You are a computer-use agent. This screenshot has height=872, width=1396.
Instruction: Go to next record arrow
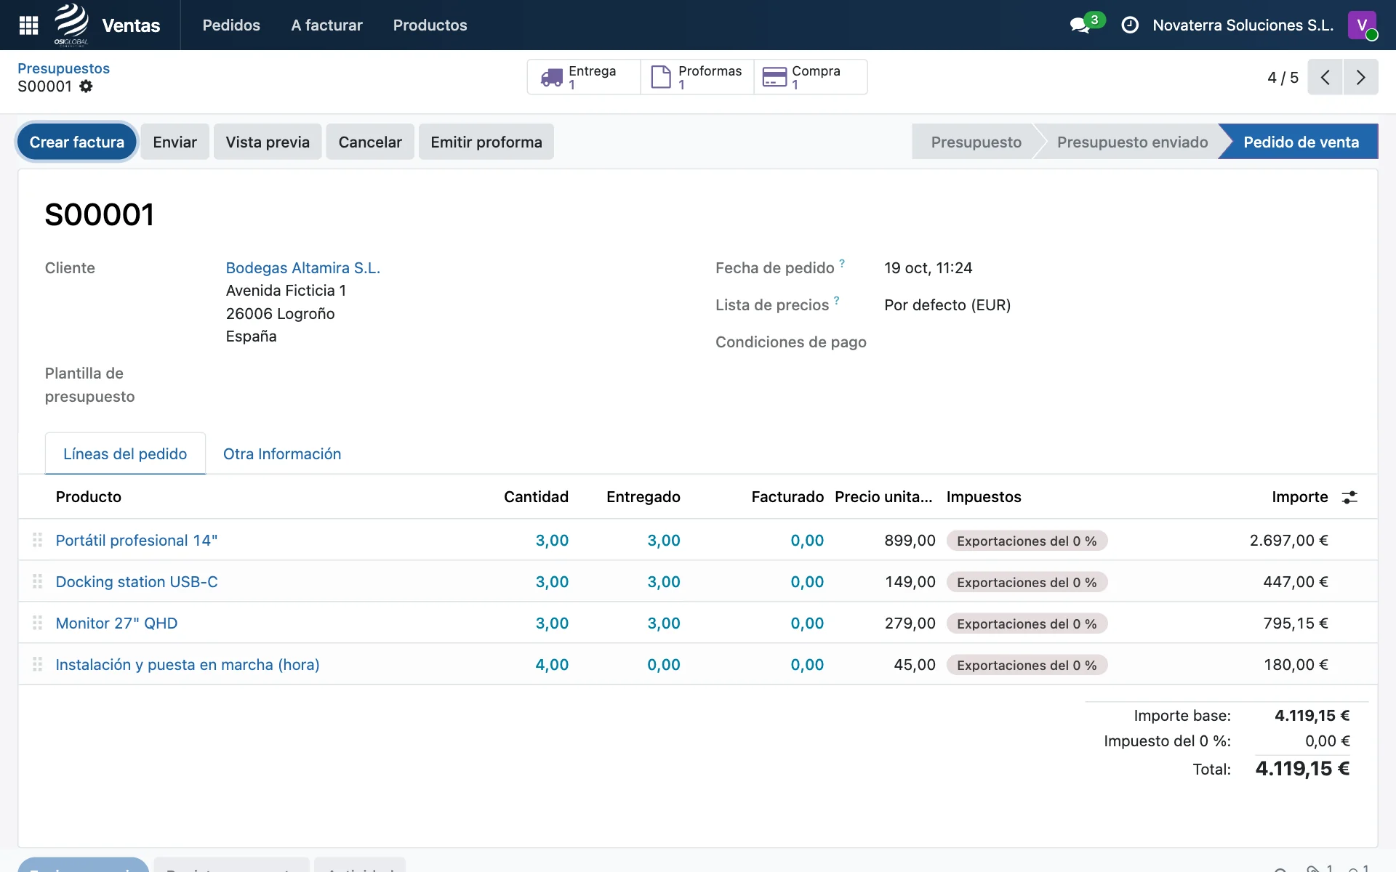[x=1360, y=77]
